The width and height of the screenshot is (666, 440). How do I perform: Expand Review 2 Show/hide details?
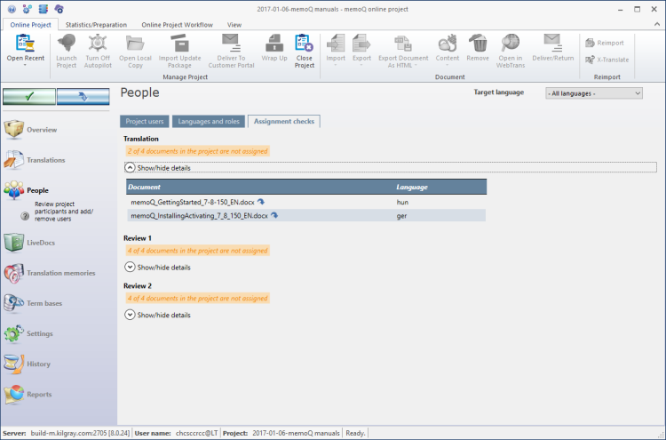[130, 315]
